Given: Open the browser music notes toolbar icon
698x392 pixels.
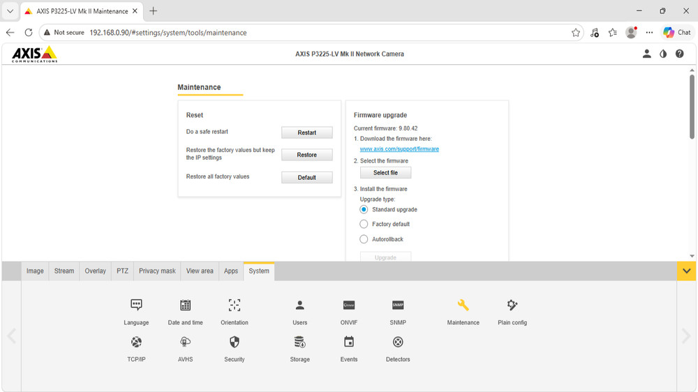Looking at the screenshot, I should coord(594,33).
